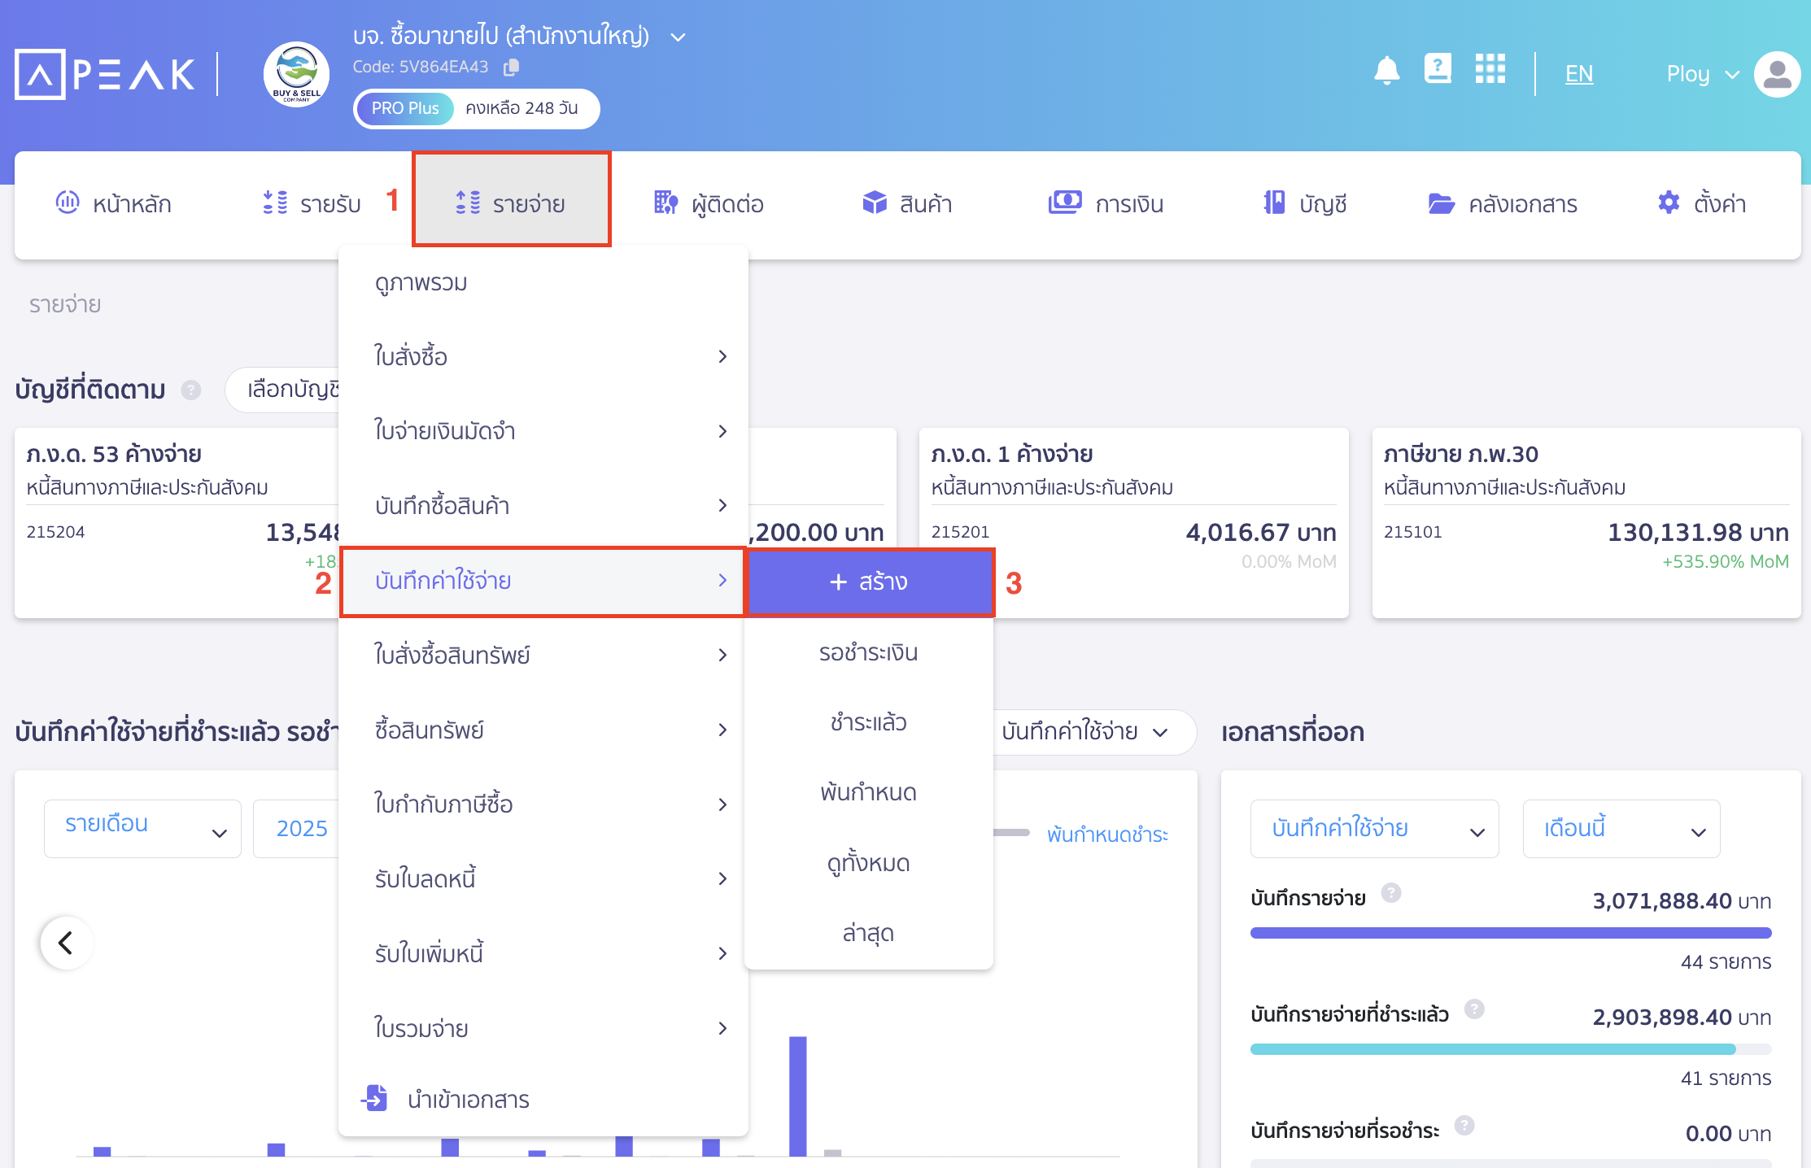Expand the ใบสั่งซื้อ submenu
Viewport: 1811px width, 1168px height.
[543, 356]
